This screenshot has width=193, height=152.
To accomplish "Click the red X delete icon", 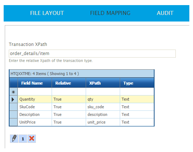I will point(31,139).
